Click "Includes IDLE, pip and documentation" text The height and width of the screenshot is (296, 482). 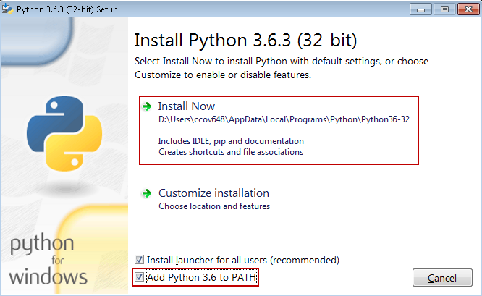[x=231, y=140]
